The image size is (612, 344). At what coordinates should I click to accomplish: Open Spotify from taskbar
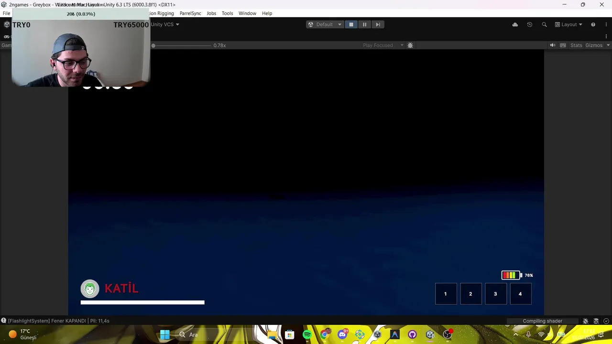click(x=307, y=334)
